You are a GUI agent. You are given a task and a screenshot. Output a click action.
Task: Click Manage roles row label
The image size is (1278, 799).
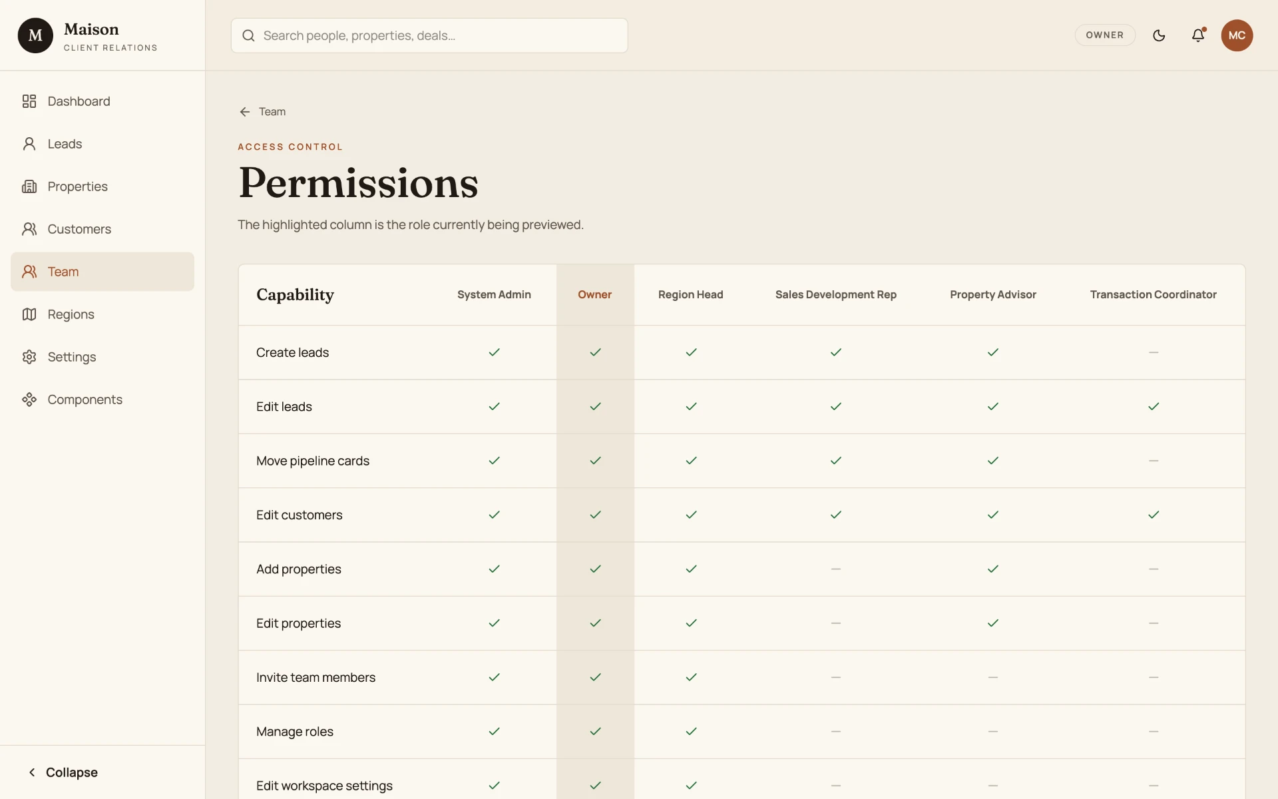295,732
